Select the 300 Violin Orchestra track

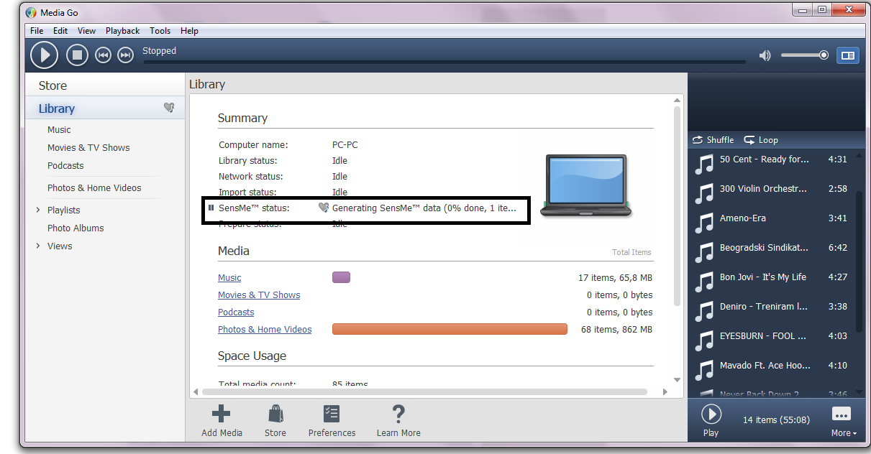[x=771, y=194]
